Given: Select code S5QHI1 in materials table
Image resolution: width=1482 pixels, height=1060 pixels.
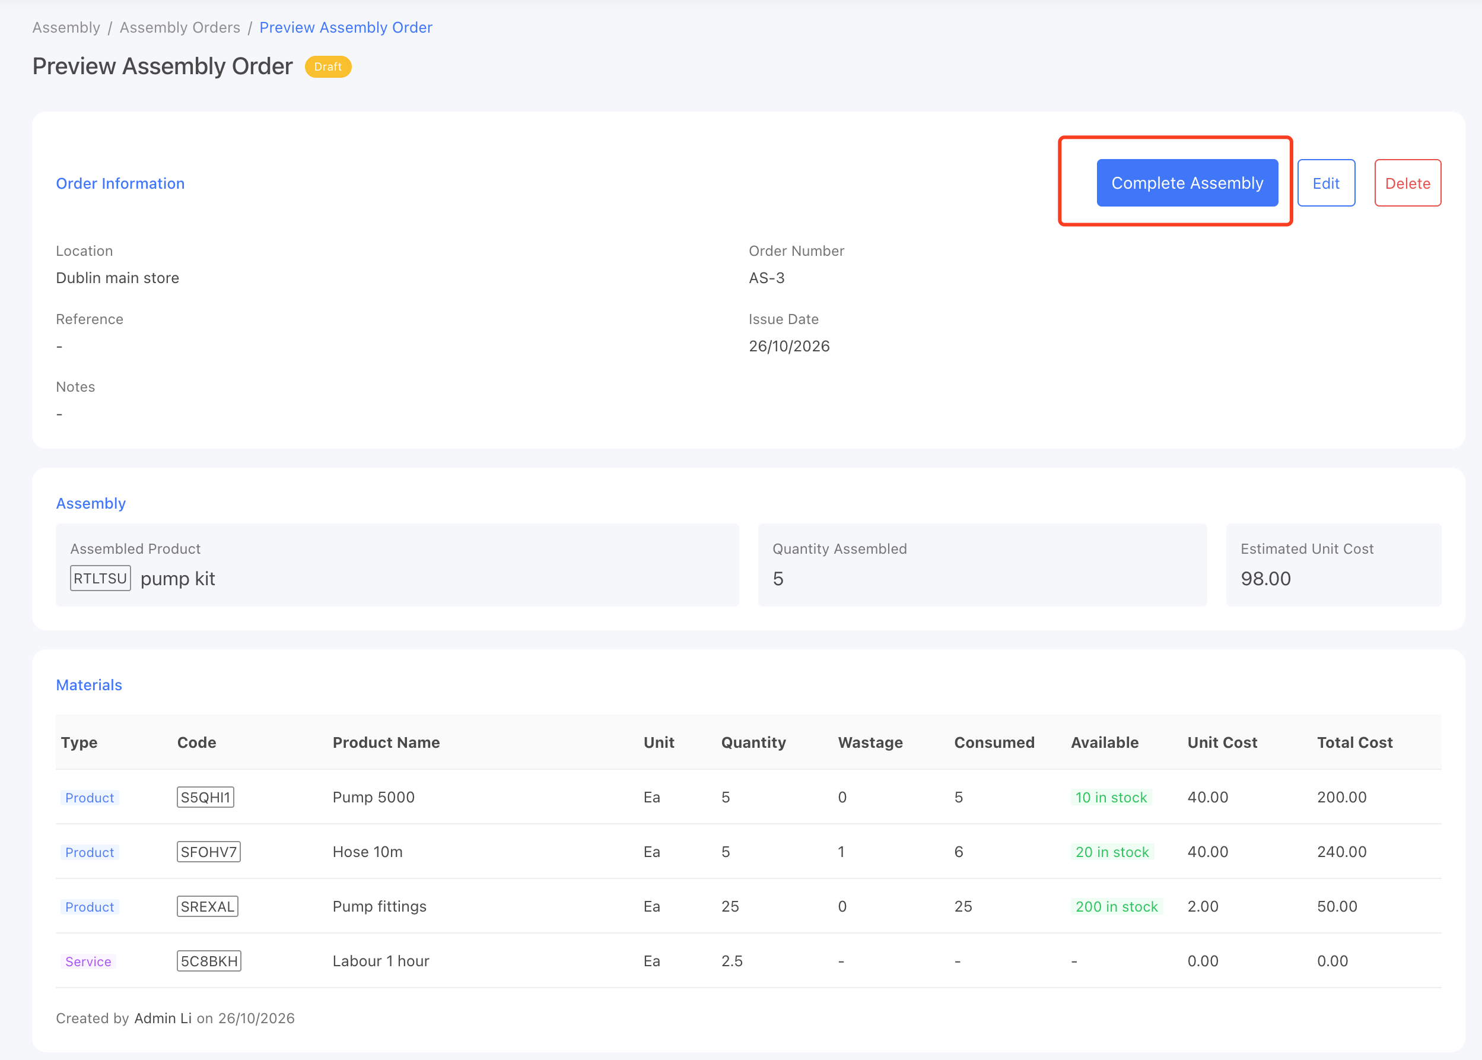Looking at the screenshot, I should (x=205, y=797).
